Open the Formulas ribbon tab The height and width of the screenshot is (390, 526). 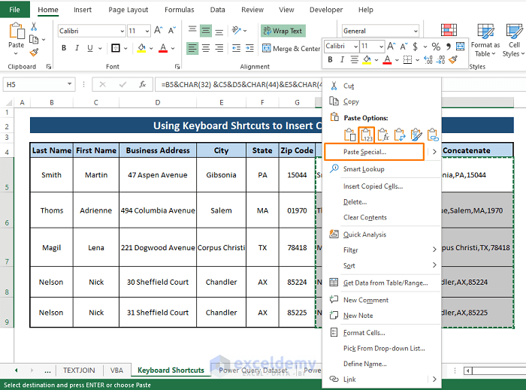[x=179, y=10]
